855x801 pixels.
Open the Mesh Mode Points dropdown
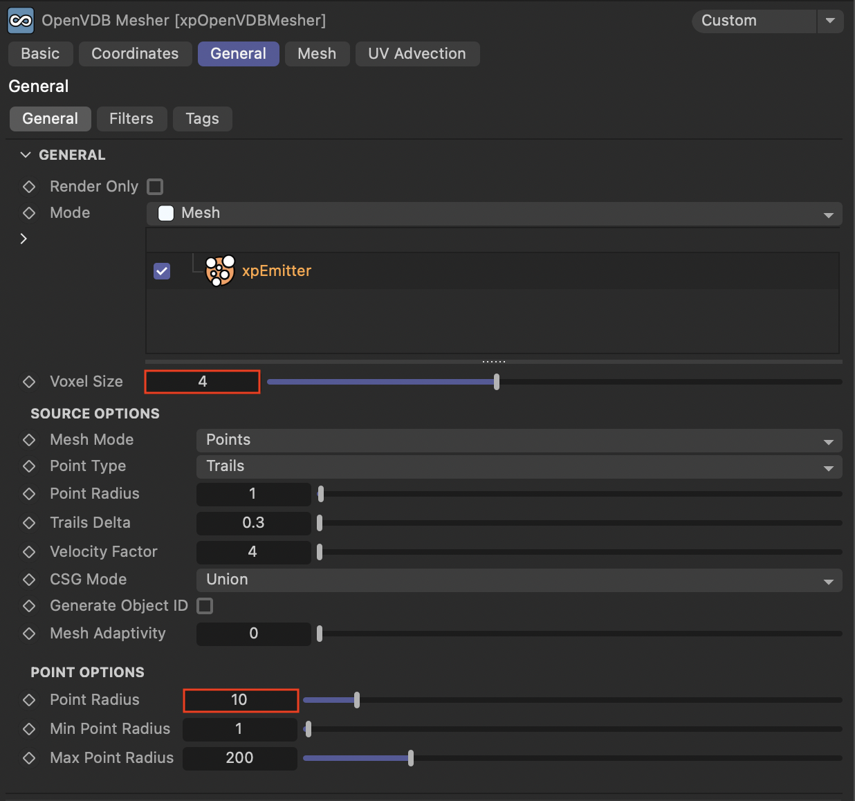click(x=520, y=440)
